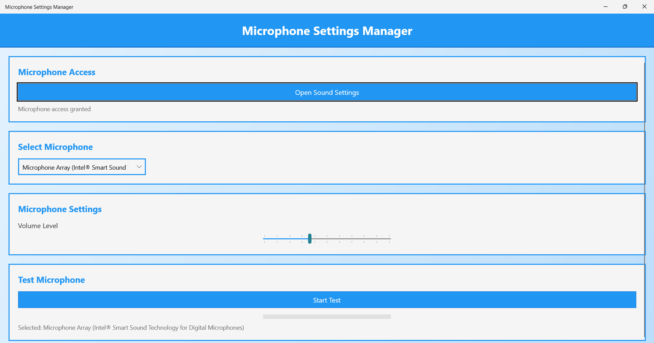
Task: Select the Microphone Settings heading
Action: pyautogui.click(x=60, y=209)
